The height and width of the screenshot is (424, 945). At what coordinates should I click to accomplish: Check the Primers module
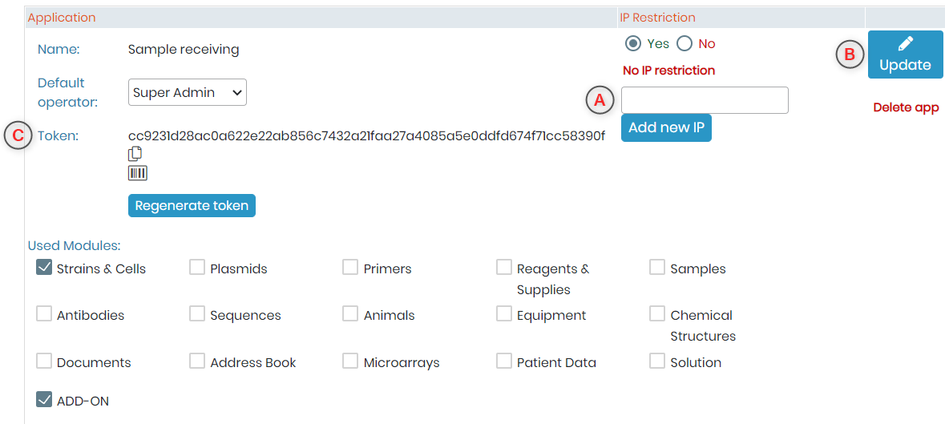tap(350, 267)
